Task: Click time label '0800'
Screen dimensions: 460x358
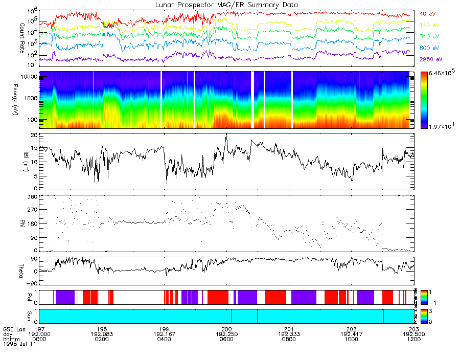Action: pyautogui.click(x=289, y=339)
